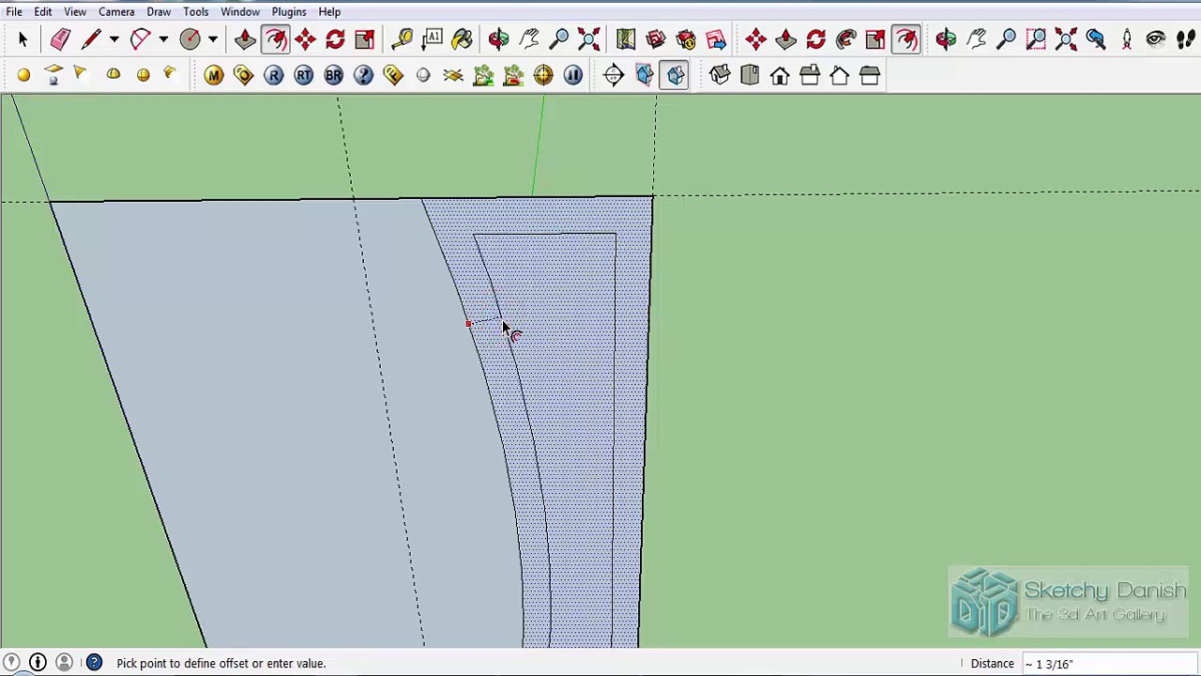This screenshot has width=1201, height=676.
Task: Open the Draw menu
Action: [159, 11]
